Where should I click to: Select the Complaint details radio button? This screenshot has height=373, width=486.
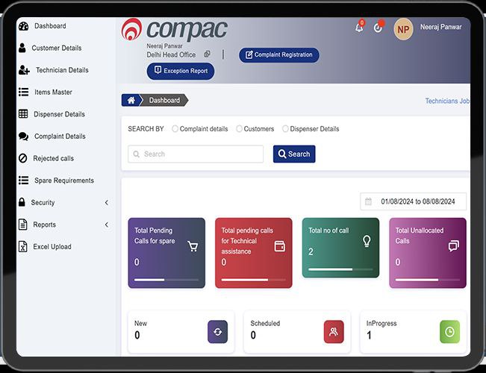click(x=175, y=129)
